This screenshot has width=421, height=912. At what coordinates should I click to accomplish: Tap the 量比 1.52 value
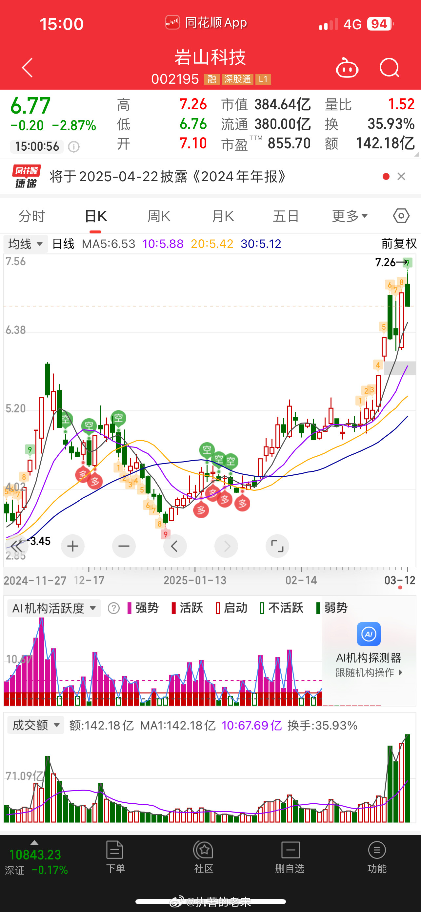pos(370,104)
